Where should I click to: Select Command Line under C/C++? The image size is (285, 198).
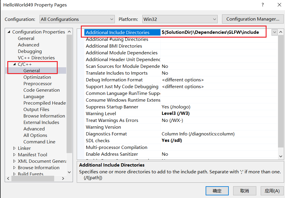tap(39, 142)
